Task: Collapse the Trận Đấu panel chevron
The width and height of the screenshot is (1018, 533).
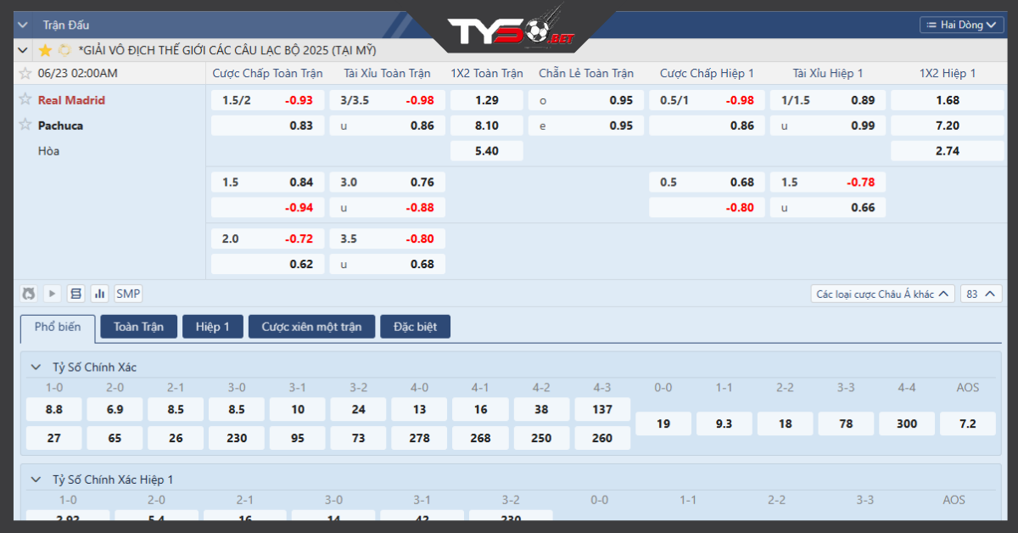Action: pos(24,25)
